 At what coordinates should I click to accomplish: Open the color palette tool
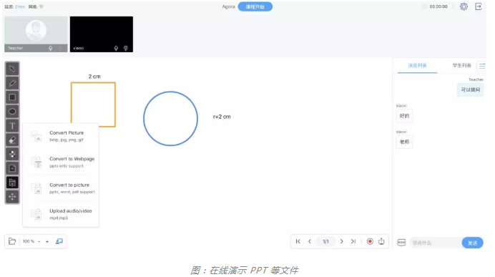coord(12,154)
